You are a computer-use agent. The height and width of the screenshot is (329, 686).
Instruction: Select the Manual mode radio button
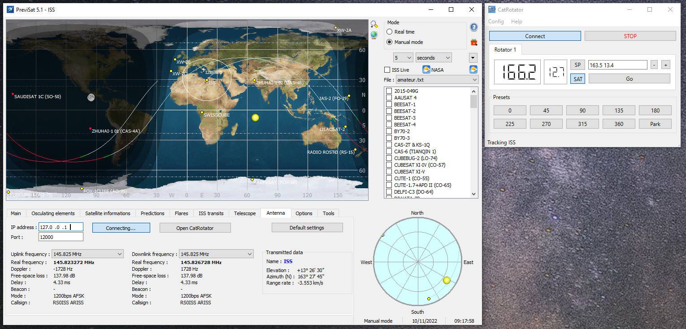(389, 42)
